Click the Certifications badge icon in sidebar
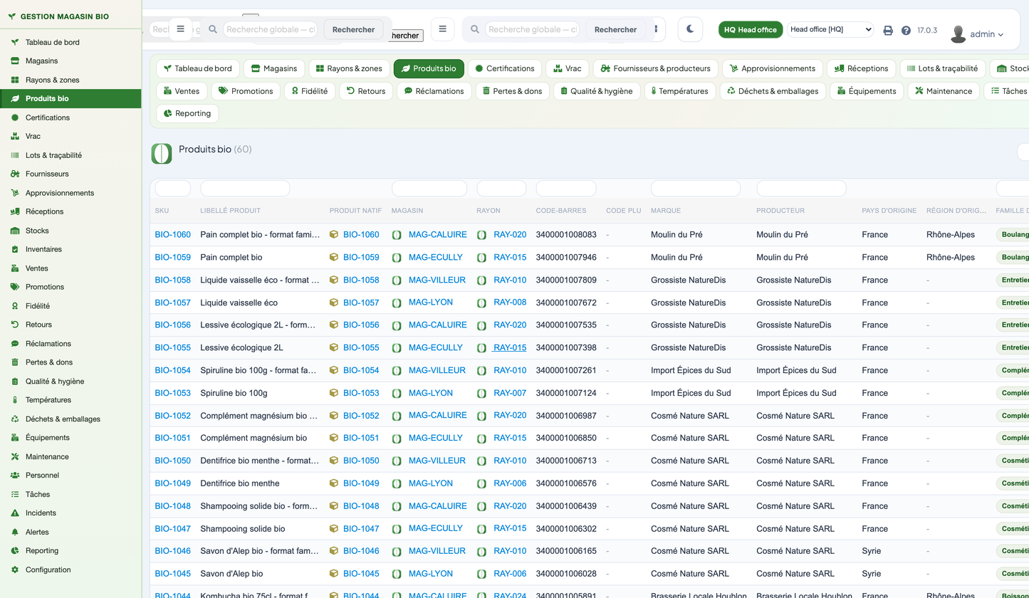This screenshot has height=598, width=1029. tap(15, 117)
